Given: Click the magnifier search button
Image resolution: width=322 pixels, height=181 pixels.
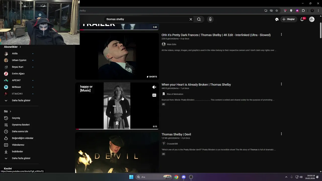Looking at the screenshot, I should 199,19.
